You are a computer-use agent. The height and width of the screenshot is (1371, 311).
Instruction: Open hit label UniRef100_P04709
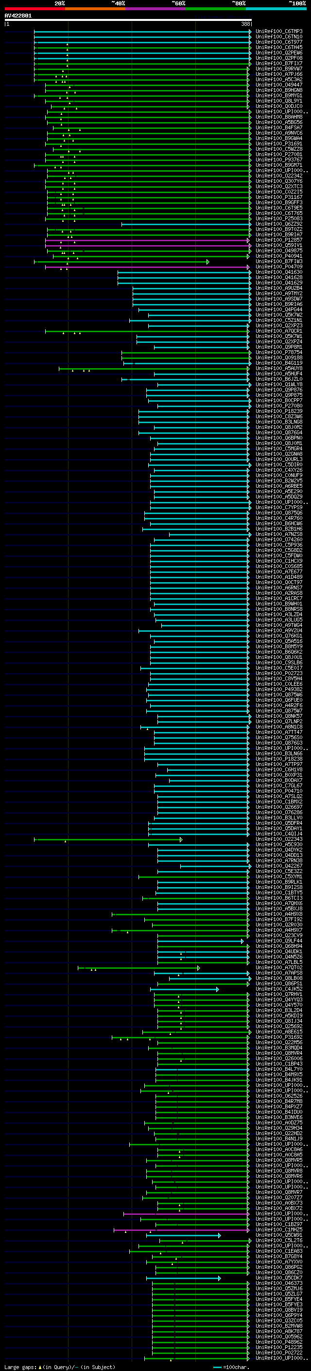click(279, 267)
